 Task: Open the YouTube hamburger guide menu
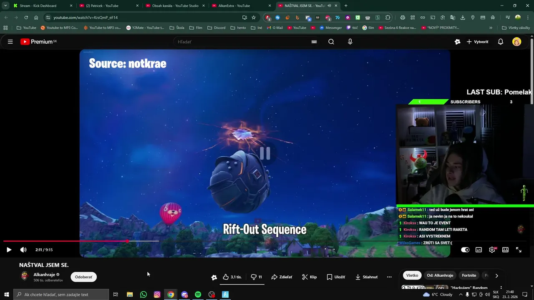(10, 42)
